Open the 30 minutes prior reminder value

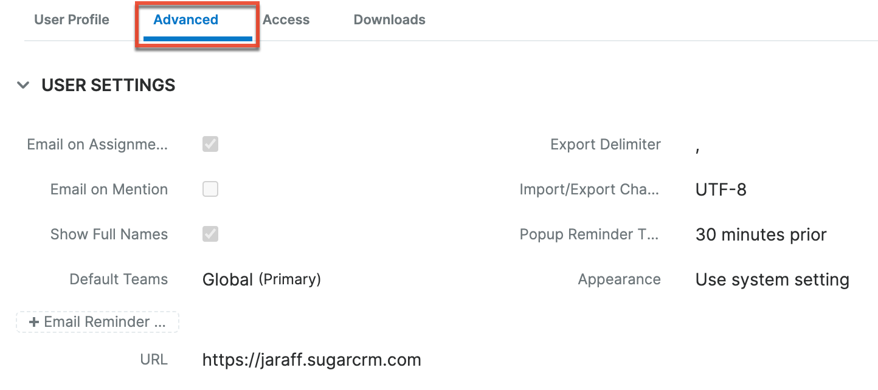click(761, 234)
